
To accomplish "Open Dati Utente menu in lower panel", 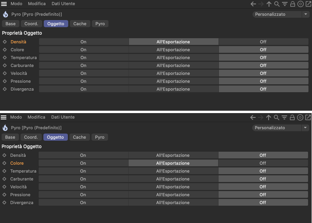I will click(x=63, y=117).
